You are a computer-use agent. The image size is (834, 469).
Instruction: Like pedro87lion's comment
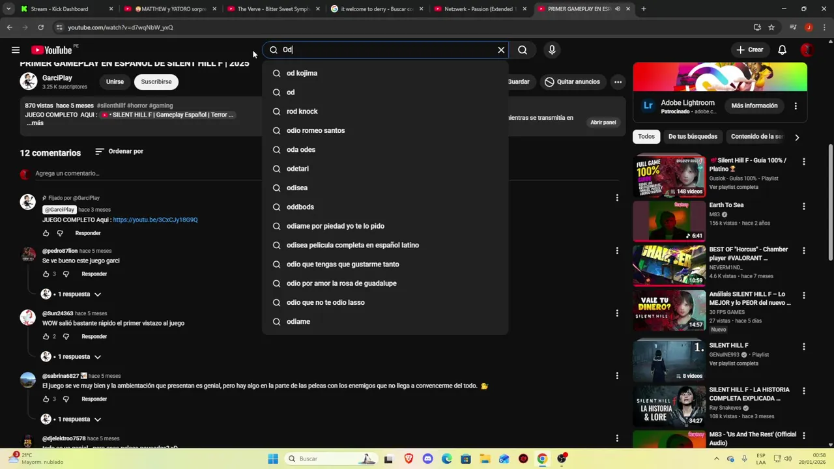click(x=46, y=274)
